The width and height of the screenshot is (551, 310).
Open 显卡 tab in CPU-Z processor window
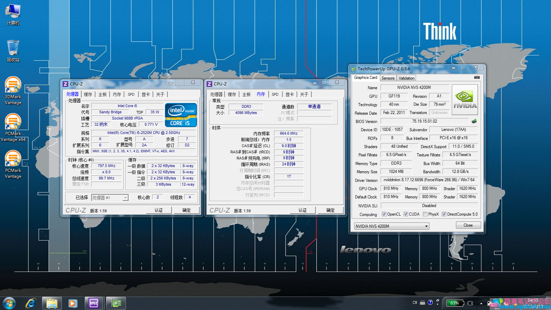coord(146,94)
